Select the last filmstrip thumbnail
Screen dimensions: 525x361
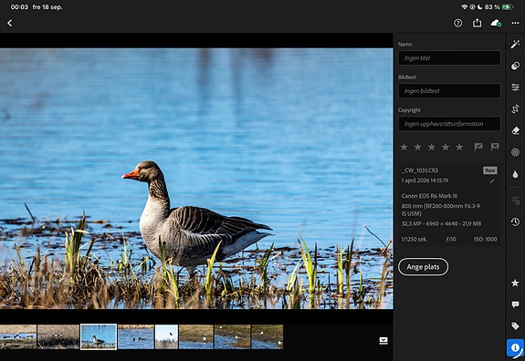coord(268,337)
